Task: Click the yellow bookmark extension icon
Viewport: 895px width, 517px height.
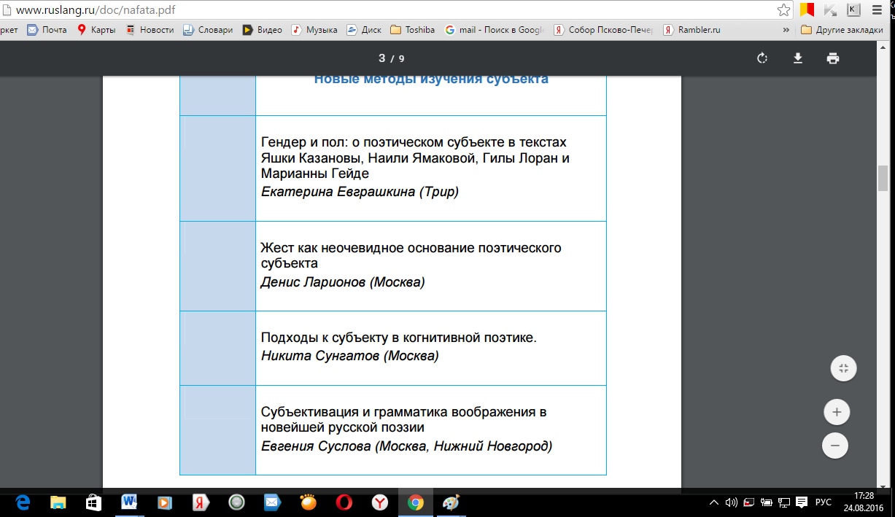Action: pos(807,10)
